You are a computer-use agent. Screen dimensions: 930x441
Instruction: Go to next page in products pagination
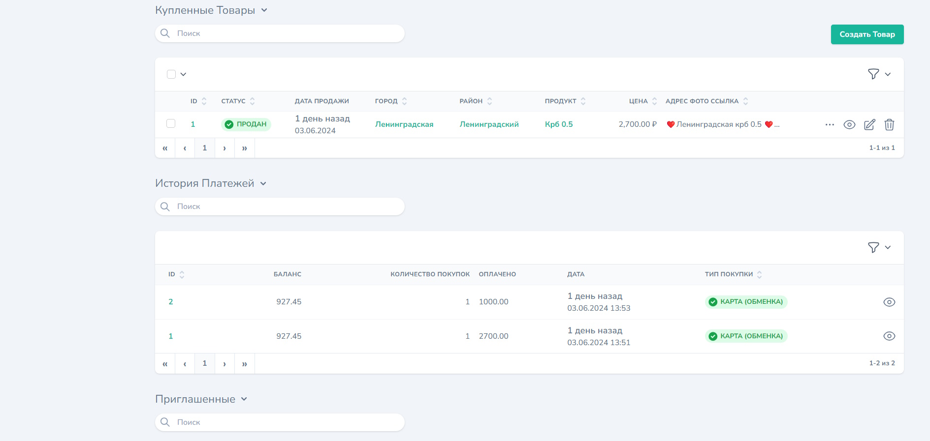pyautogui.click(x=224, y=148)
